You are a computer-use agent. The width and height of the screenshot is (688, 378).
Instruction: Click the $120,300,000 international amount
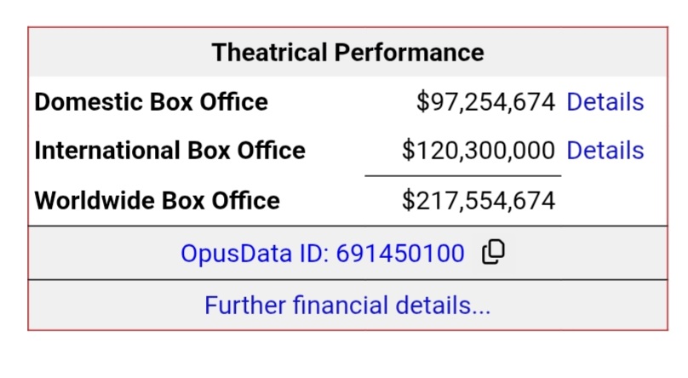click(479, 151)
